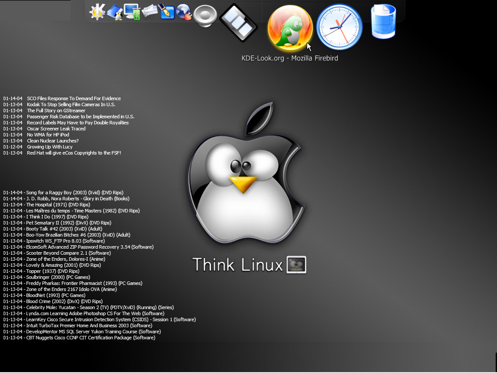Click the film-strip desktop pager icon
497x373 pixels.
click(x=238, y=22)
